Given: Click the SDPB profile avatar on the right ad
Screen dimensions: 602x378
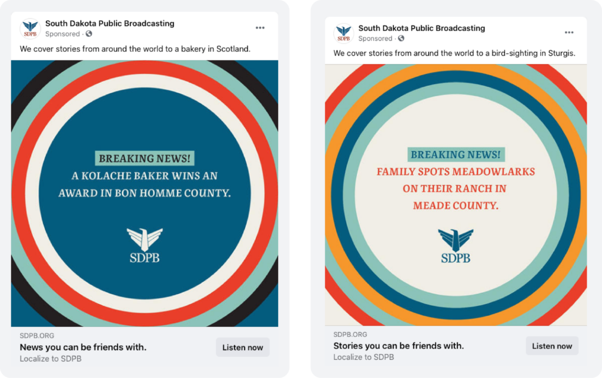Looking at the screenshot, I should [x=343, y=33].
